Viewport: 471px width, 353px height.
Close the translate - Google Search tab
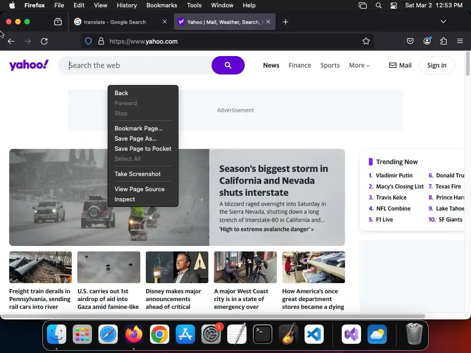pos(164,22)
